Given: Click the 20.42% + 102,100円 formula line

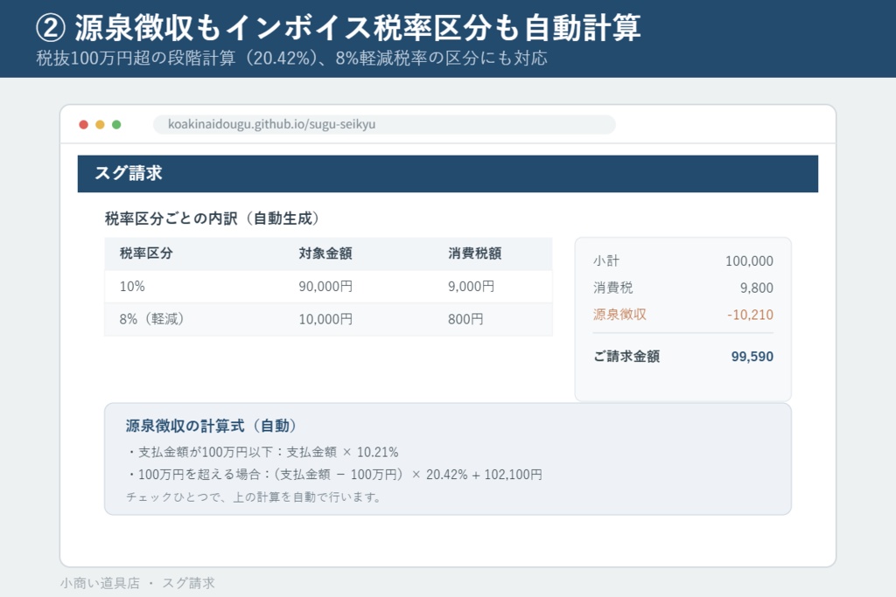Looking at the screenshot, I should 334,475.
